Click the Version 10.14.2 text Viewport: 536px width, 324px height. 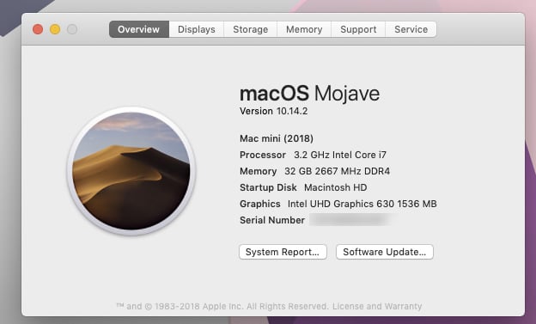tap(273, 111)
